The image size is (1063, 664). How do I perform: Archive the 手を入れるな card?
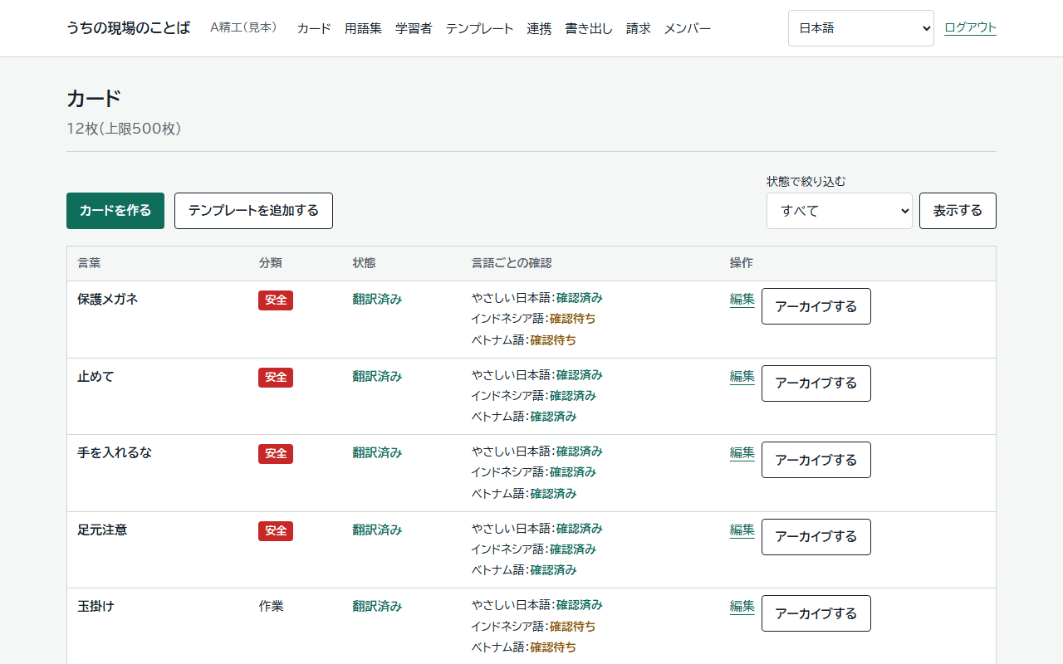(816, 460)
